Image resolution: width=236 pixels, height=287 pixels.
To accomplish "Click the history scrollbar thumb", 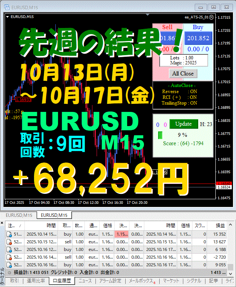I will click(x=230, y=267).
